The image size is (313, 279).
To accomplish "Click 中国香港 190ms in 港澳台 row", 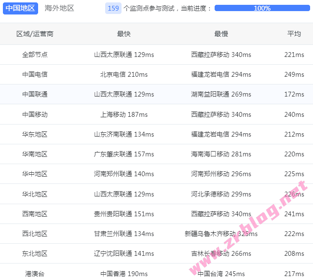I will [124, 274].
